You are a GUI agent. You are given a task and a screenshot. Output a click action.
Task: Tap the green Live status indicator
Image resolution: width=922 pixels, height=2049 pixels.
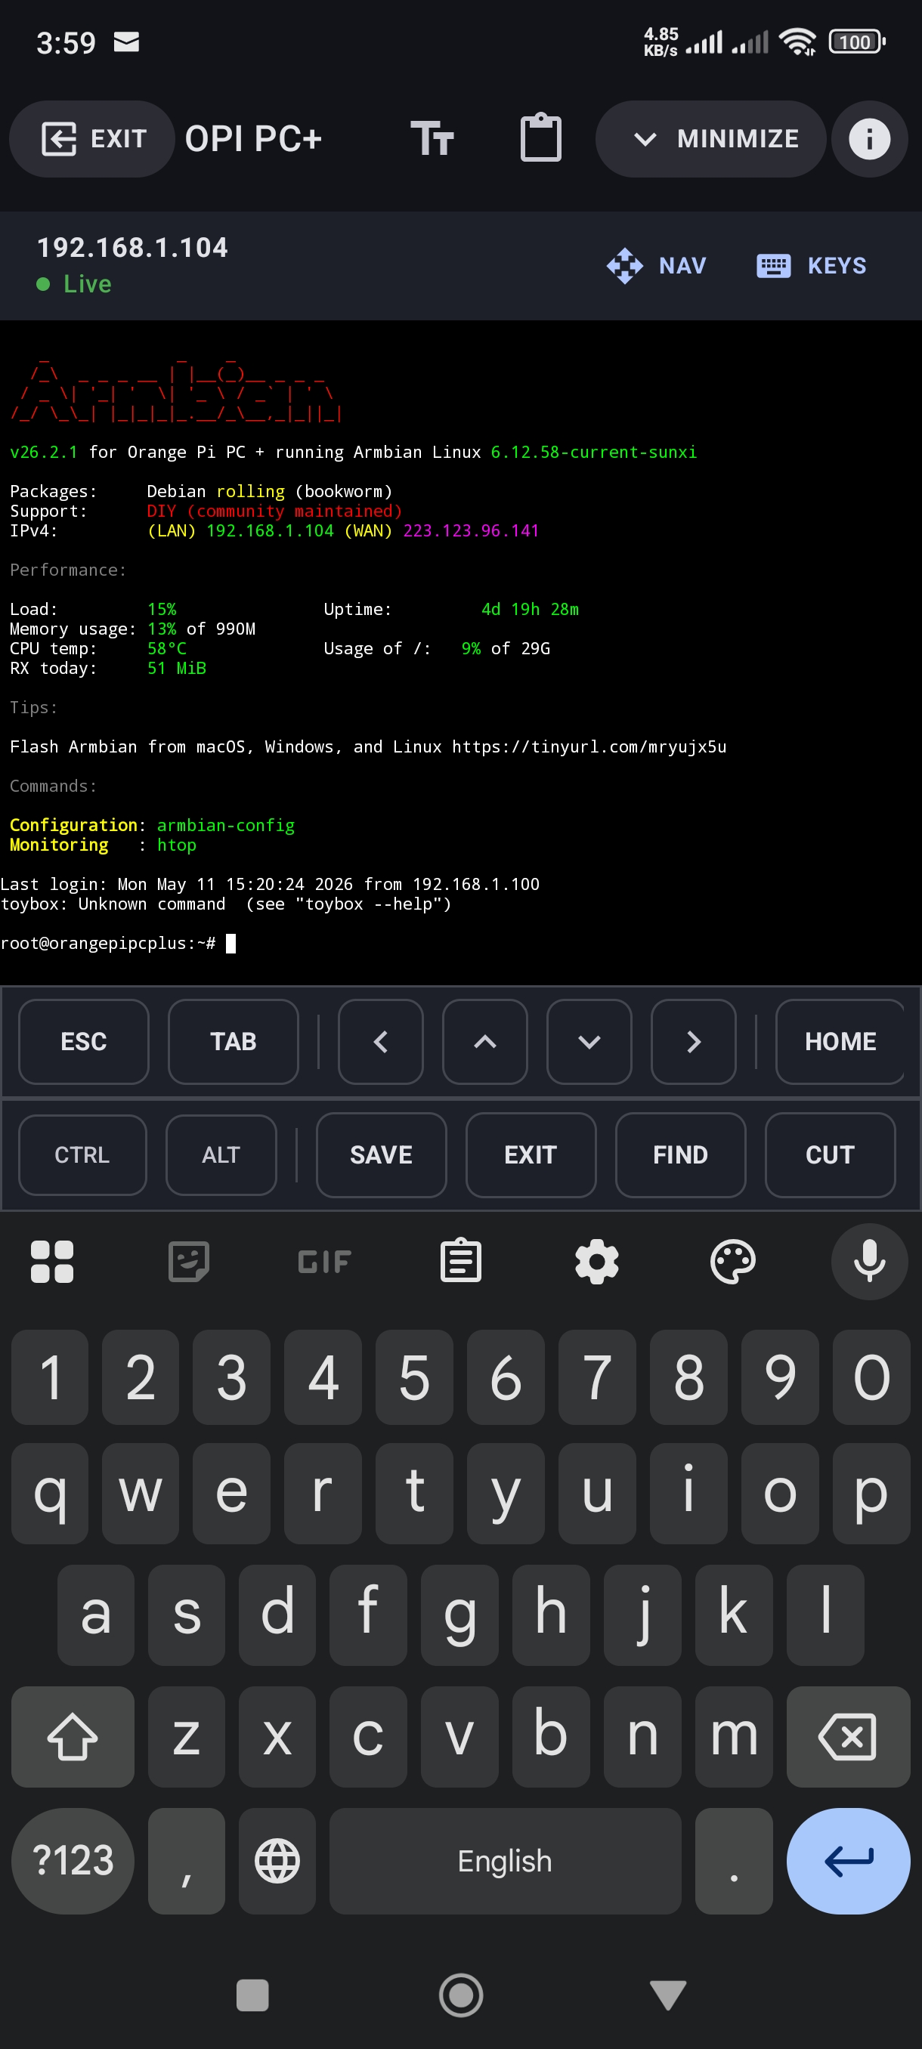tap(74, 284)
